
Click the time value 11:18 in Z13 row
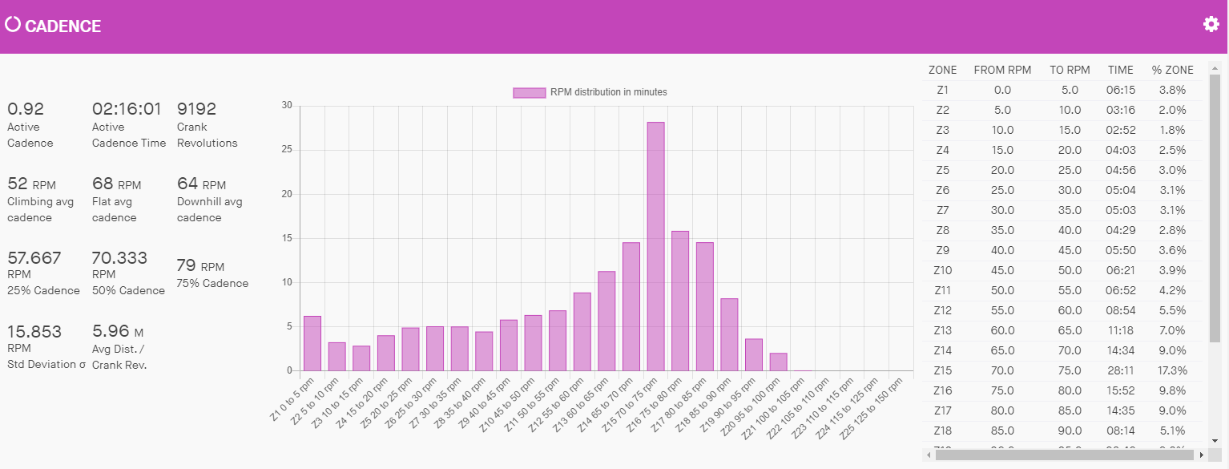click(x=1121, y=331)
